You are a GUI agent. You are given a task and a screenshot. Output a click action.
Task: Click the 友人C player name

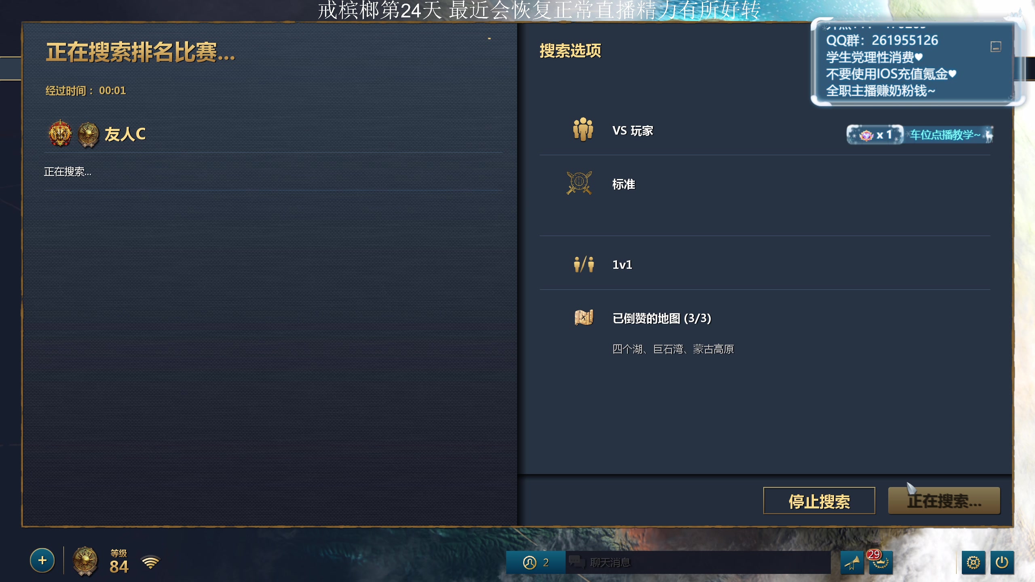coord(125,134)
